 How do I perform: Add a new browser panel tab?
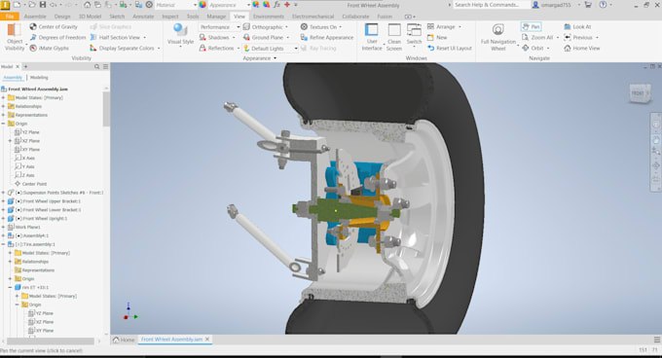click(25, 66)
